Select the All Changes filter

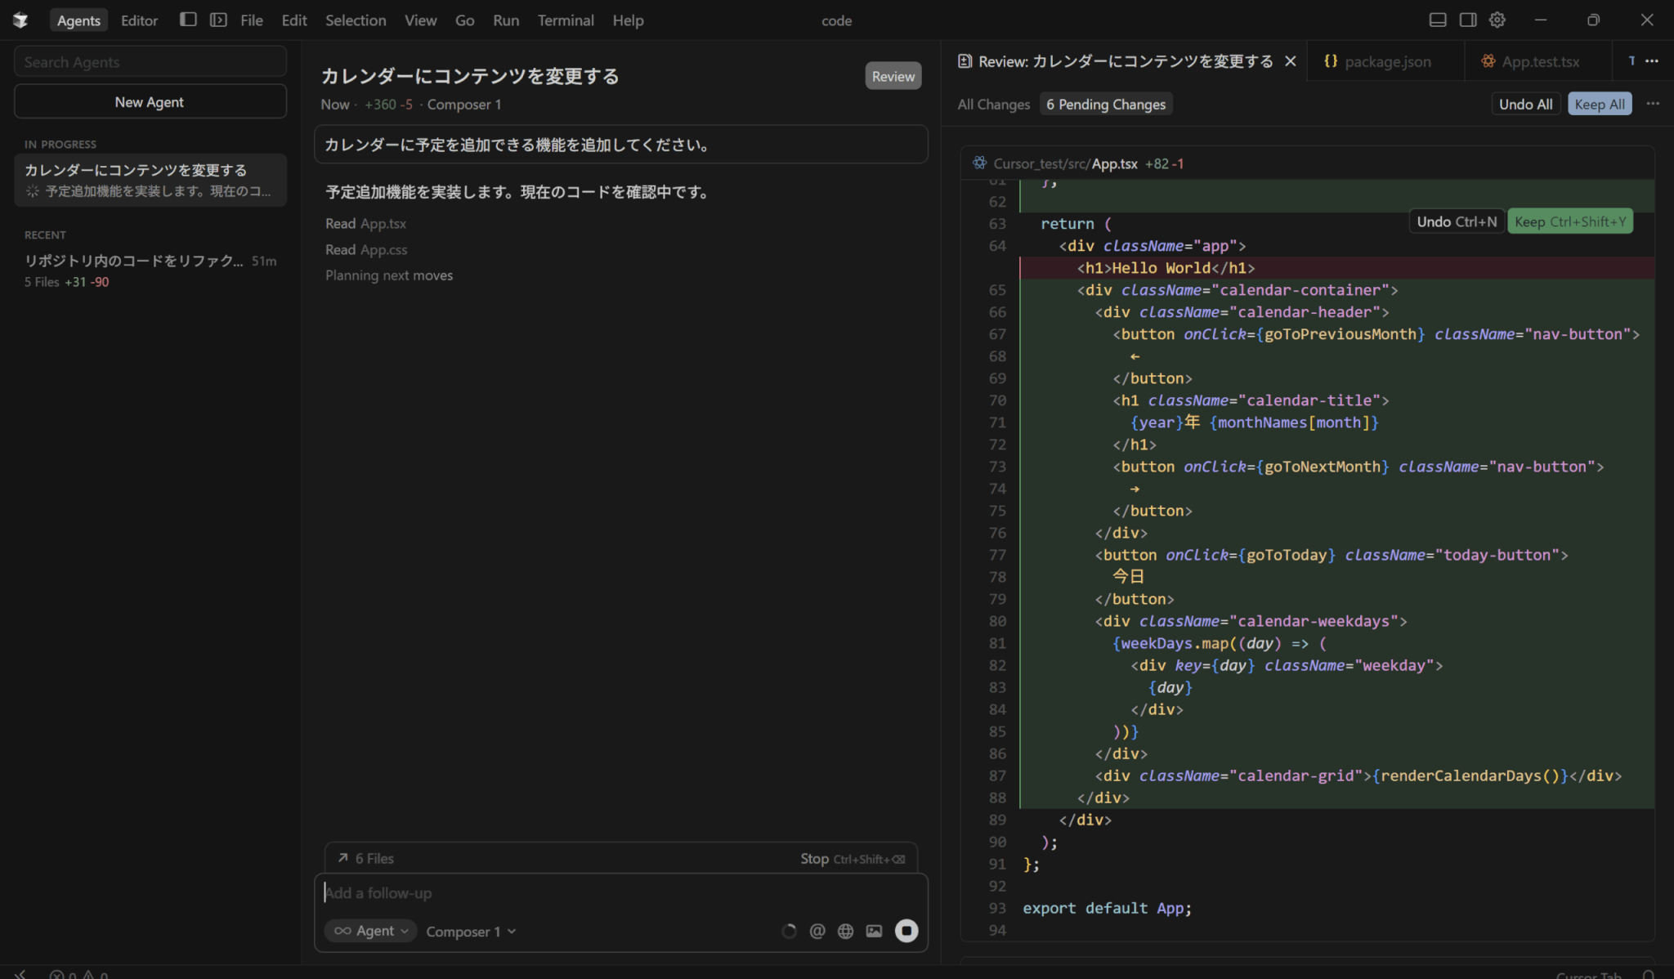pyautogui.click(x=993, y=104)
